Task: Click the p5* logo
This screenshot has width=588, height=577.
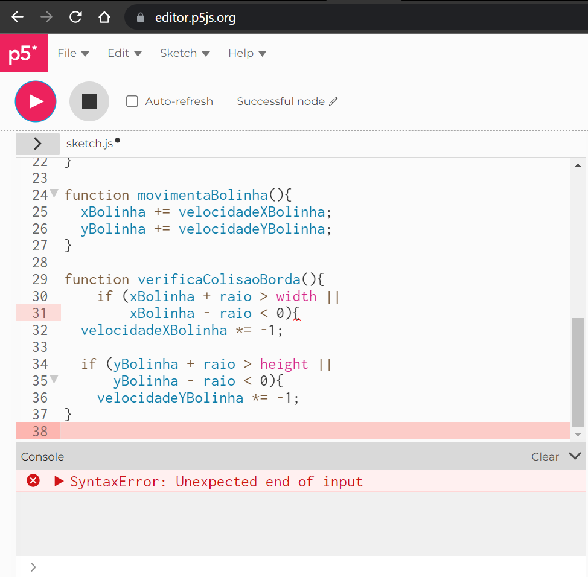Action: pyautogui.click(x=24, y=53)
